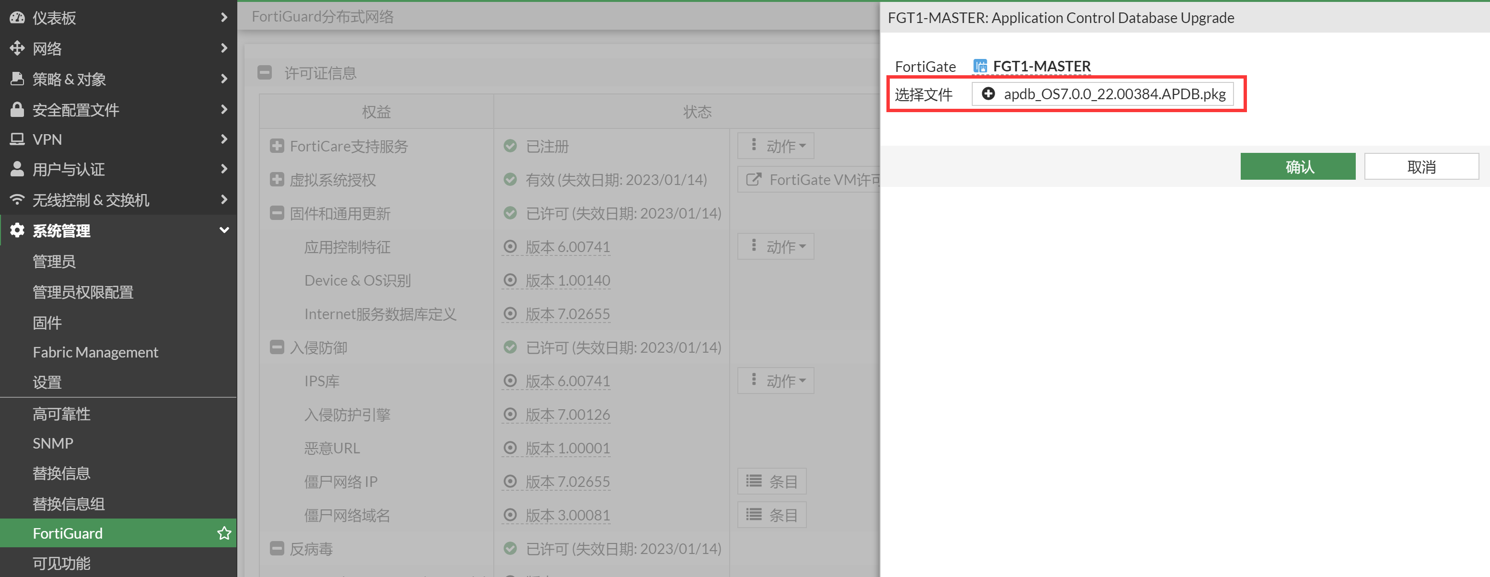1490x577 pixels.
Task: Expand the FortiCare支持服务 row
Action: tap(277, 146)
